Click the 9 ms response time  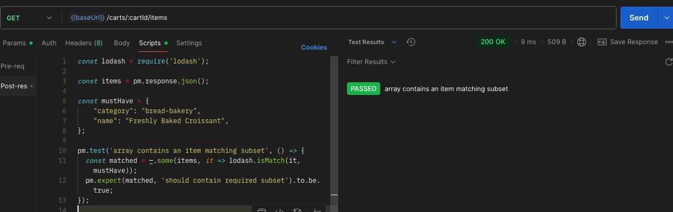pyautogui.click(x=529, y=42)
